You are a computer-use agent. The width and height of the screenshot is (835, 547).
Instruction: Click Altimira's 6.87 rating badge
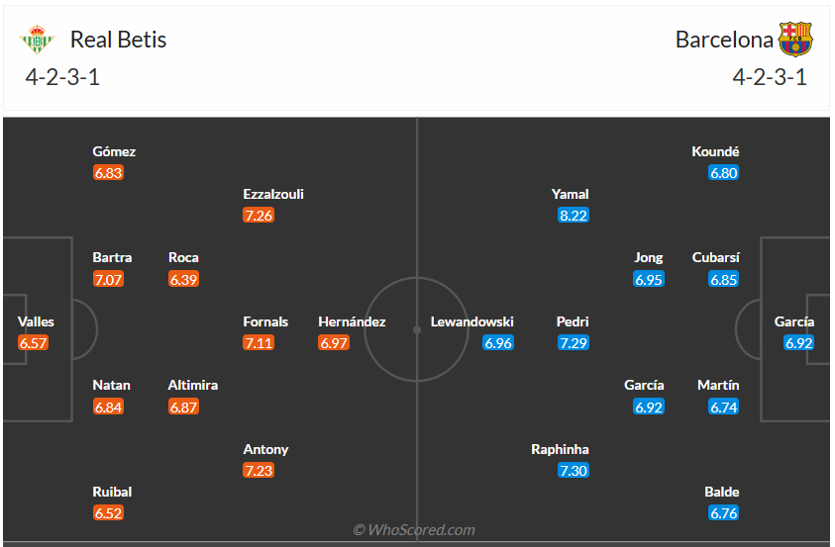tap(184, 407)
